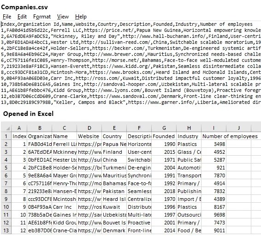Click the 'Industry' header cell
This screenshot has width=261, height=236.
189,136
